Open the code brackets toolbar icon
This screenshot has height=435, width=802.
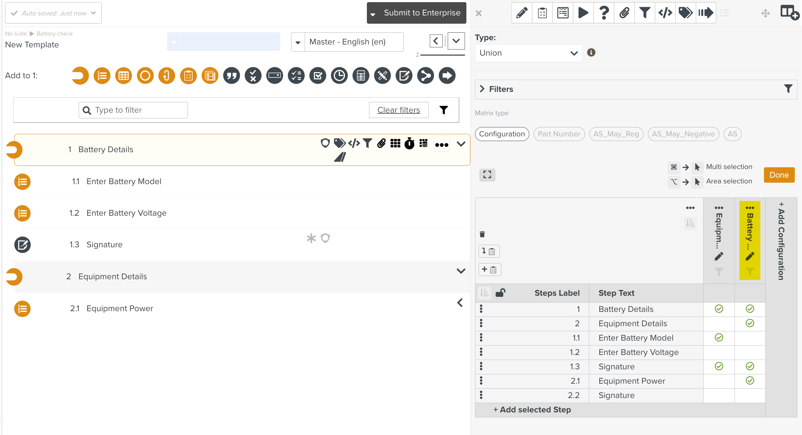coord(665,13)
